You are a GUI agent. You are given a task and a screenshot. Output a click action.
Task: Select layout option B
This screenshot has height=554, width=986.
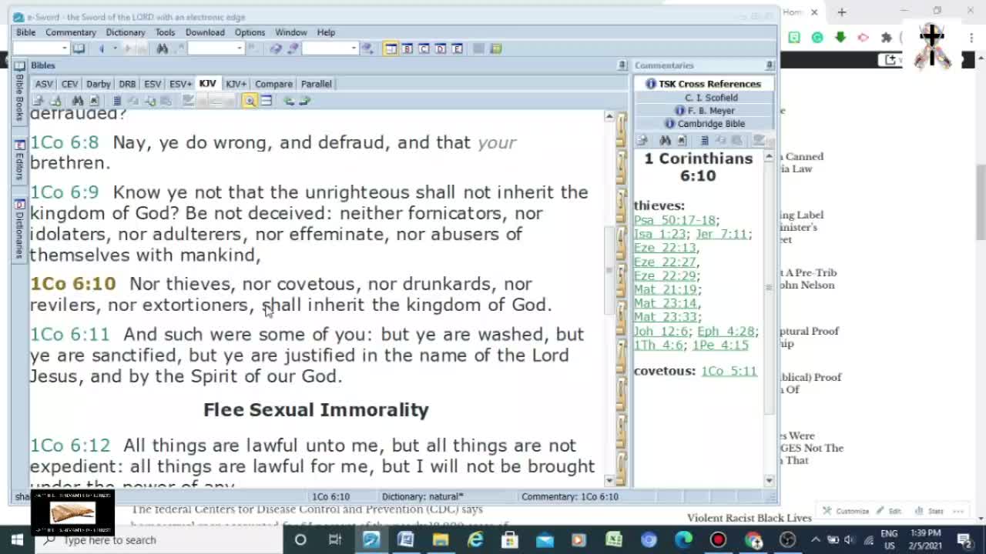(x=407, y=48)
